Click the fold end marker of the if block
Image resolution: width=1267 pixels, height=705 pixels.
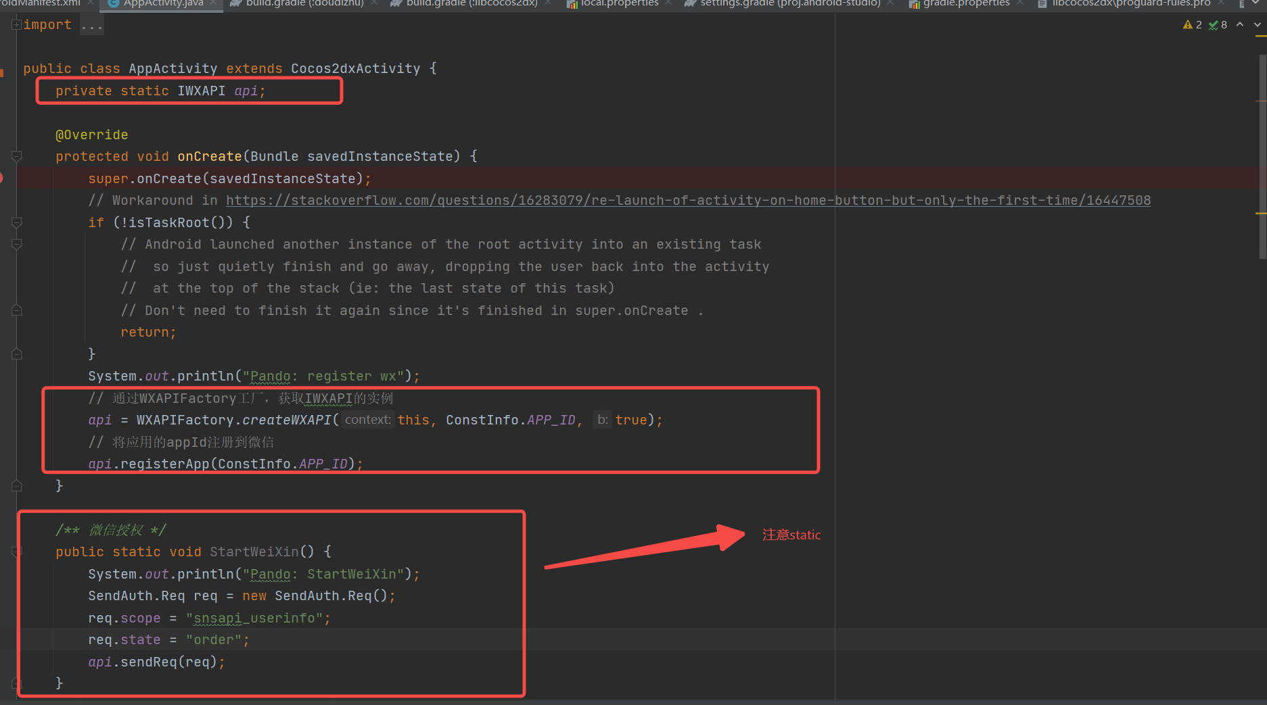coord(17,354)
